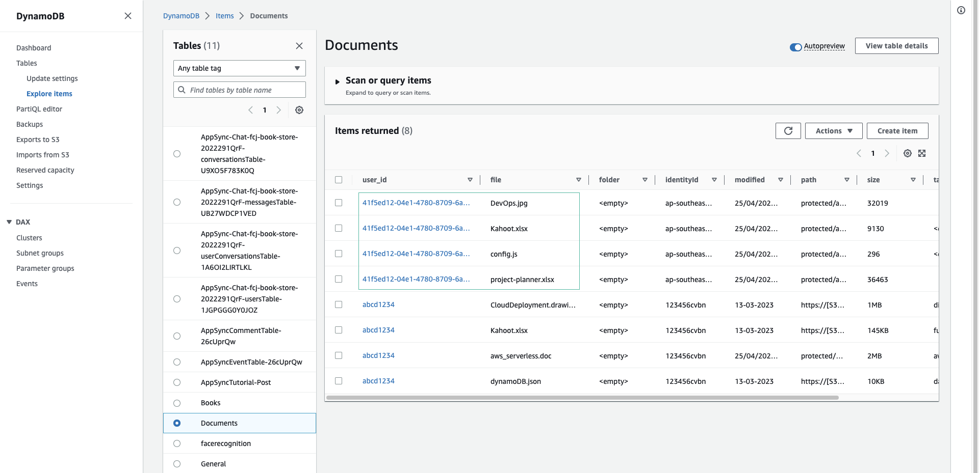Open Subnet groups in sidebar
The height and width of the screenshot is (473, 979).
tap(40, 253)
